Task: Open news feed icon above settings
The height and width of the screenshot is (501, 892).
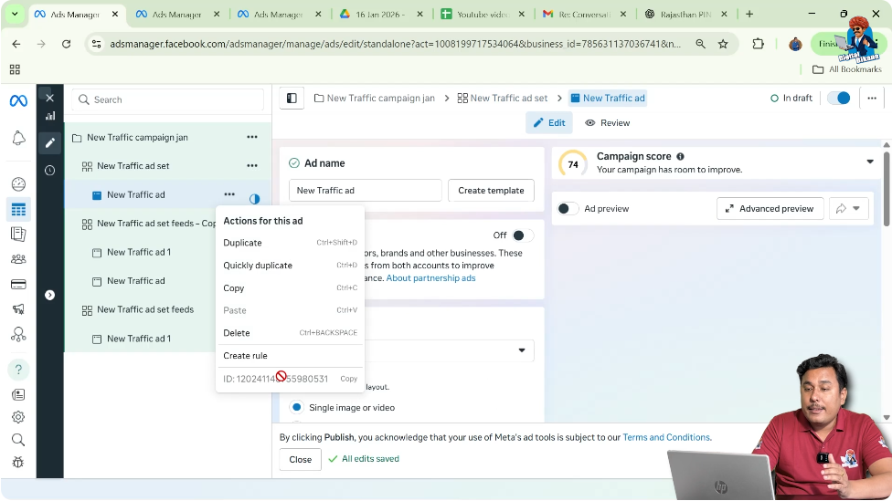Action: pyautogui.click(x=18, y=395)
